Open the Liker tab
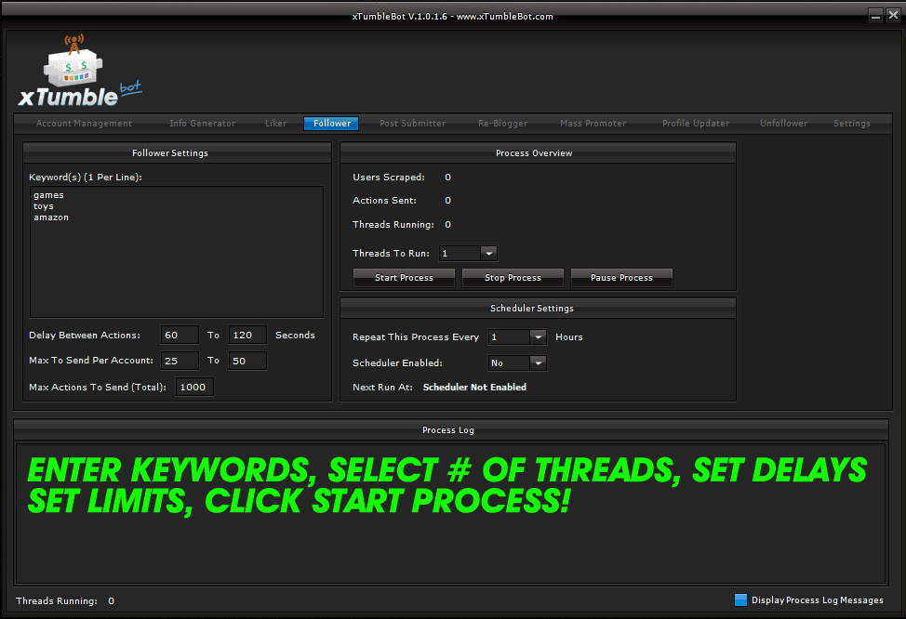Screen dimensions: 906x619 click(275, 123)
